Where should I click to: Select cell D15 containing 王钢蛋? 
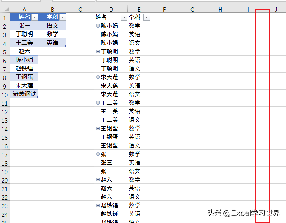coord(111,137)
